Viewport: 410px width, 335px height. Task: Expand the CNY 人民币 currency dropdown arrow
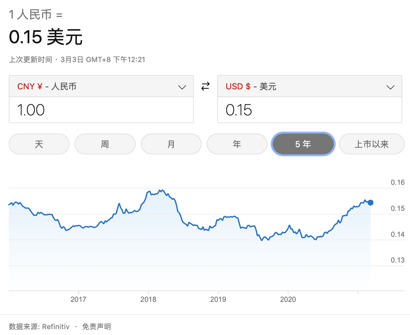tap(182, 87)
